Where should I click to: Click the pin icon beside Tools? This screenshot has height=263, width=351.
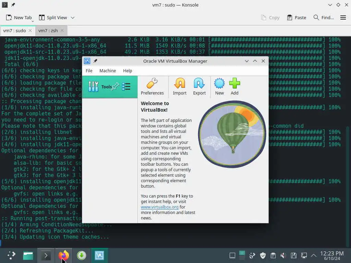point(115,87)
